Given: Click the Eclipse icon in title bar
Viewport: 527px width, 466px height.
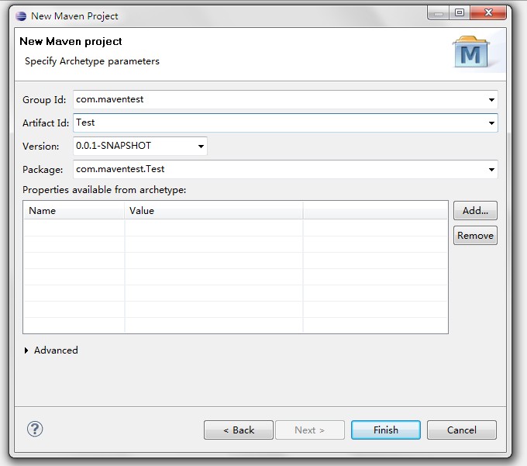Looking at the screenshot, I should pyautogui.click(x=21, y=16).
